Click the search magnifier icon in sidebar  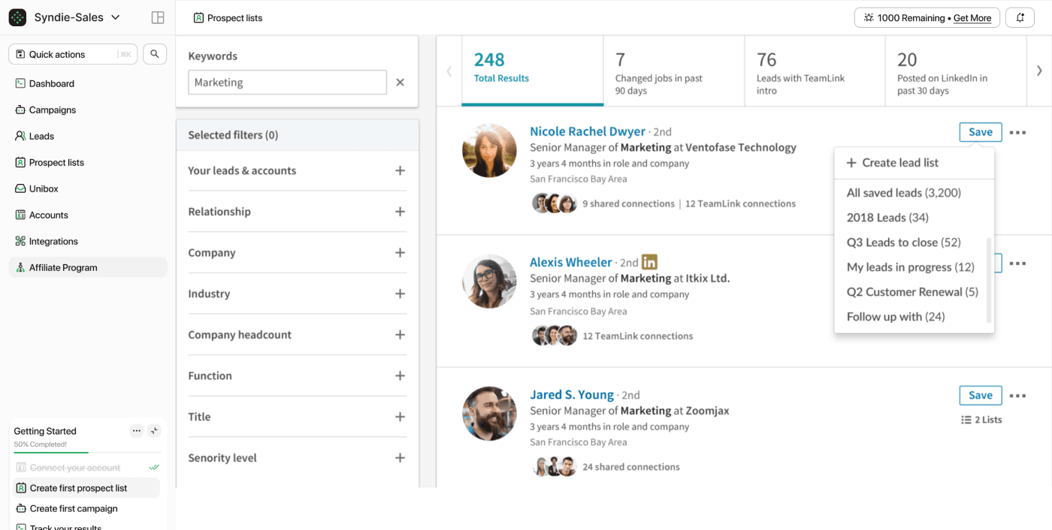155,54
